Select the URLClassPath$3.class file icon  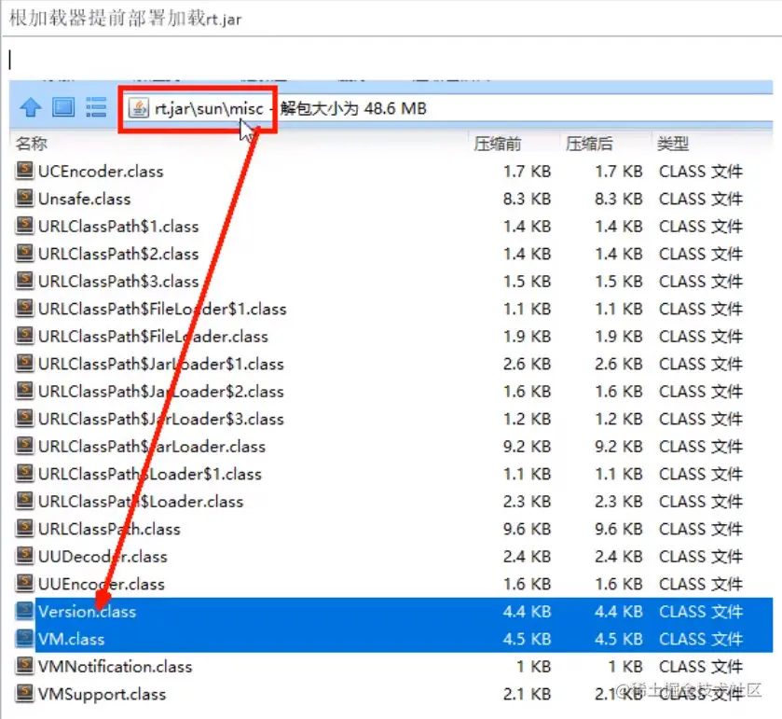click(x=24, y=281)
